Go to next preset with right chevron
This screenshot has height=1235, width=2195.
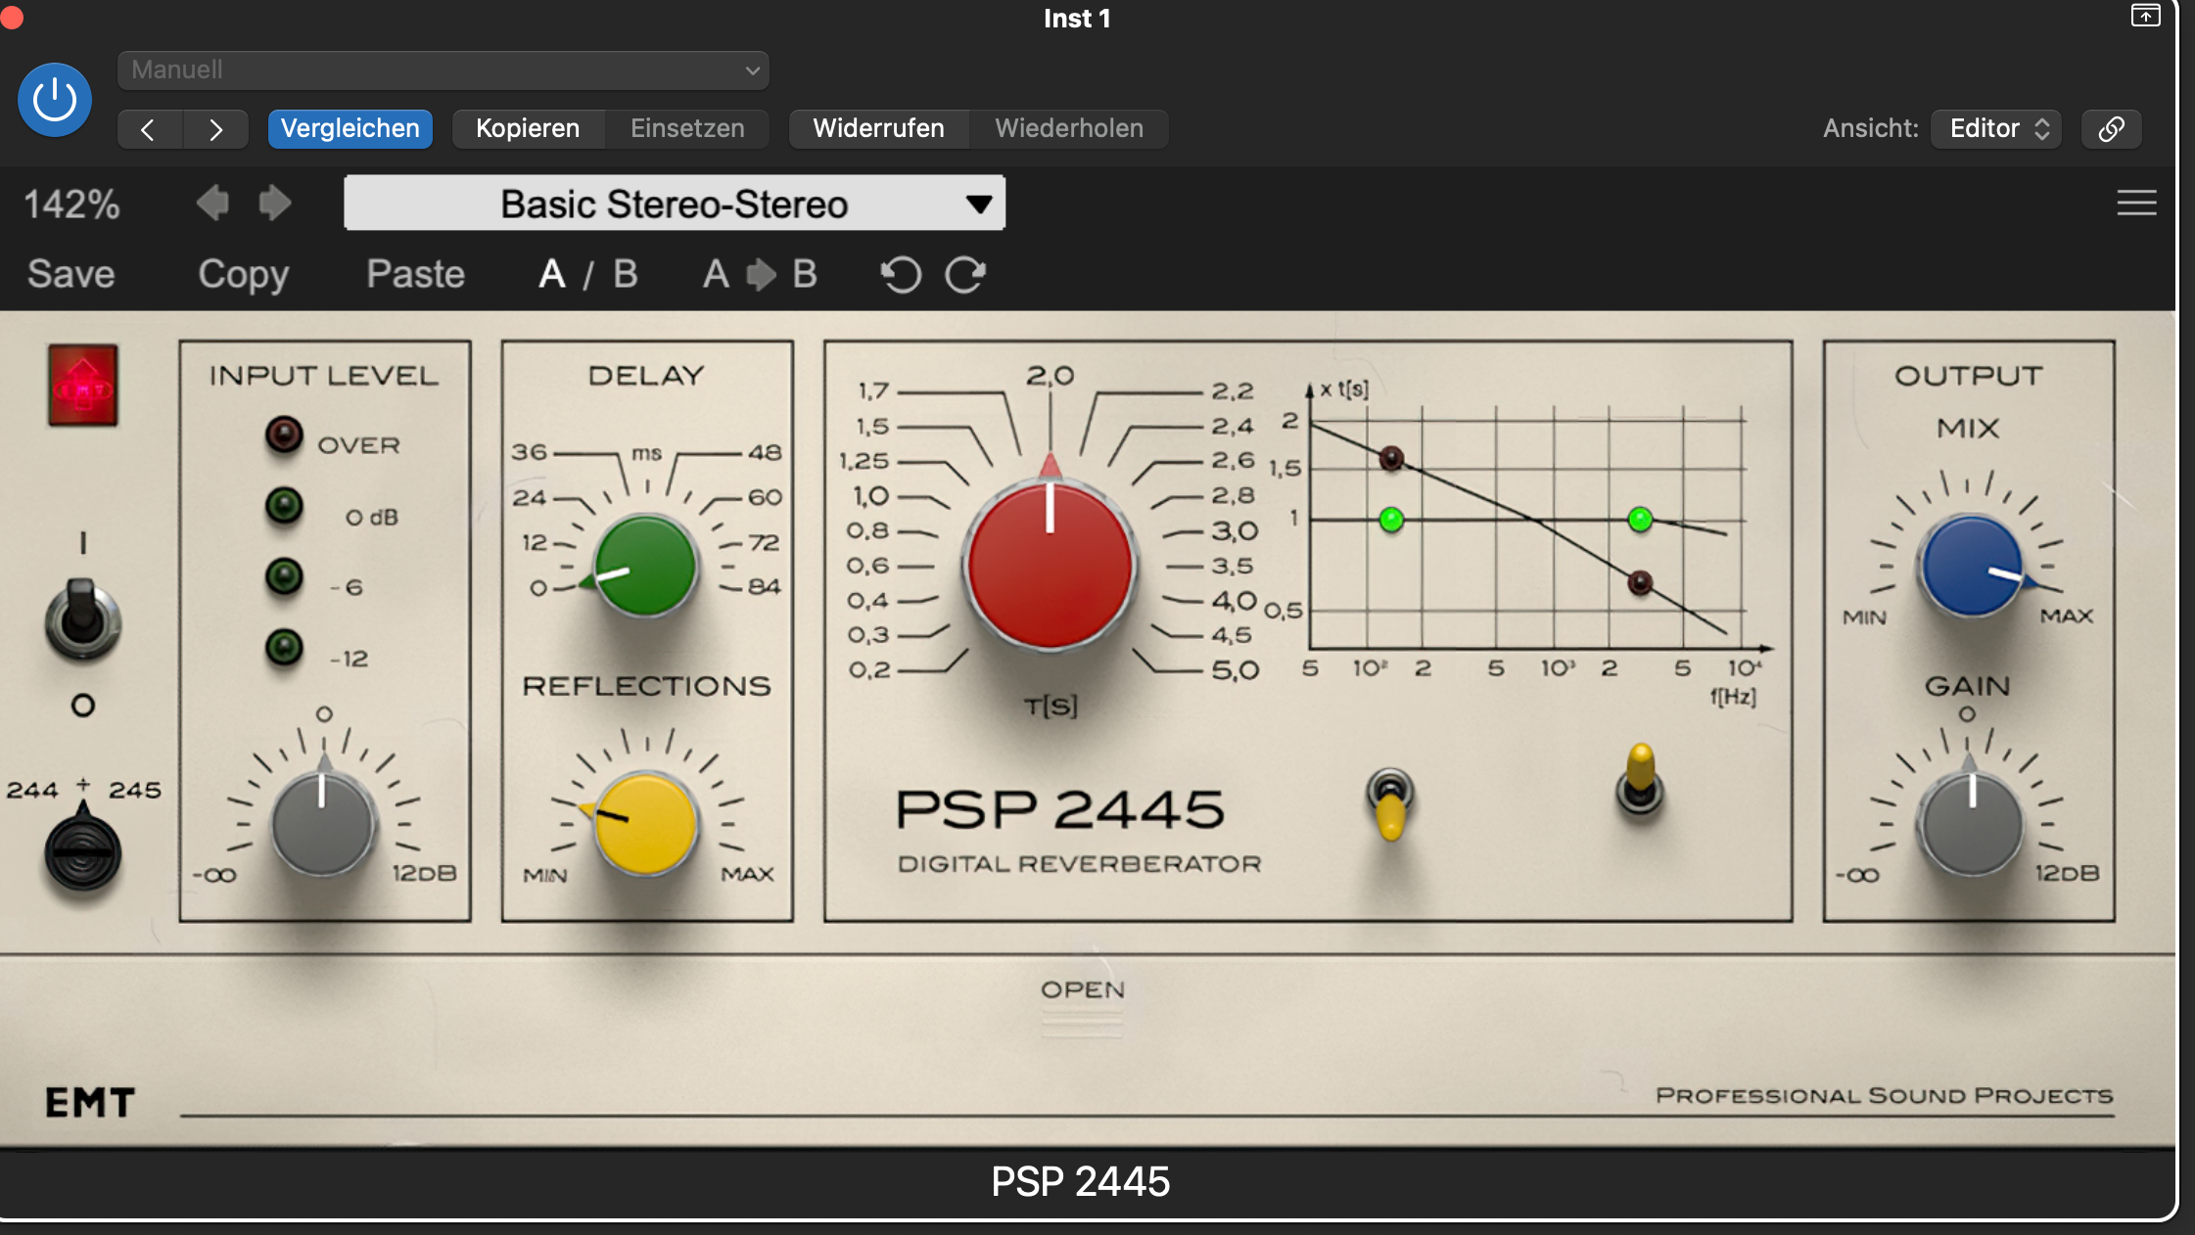click(215, 129)
